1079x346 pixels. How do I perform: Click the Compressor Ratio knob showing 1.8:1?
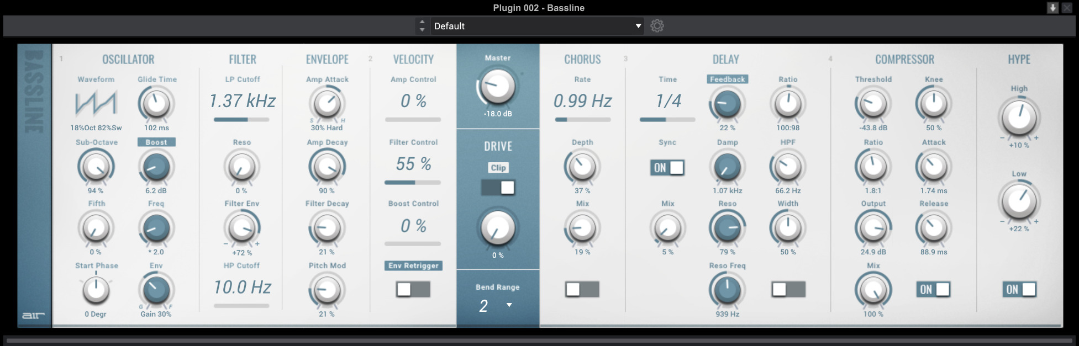[873, 166]
